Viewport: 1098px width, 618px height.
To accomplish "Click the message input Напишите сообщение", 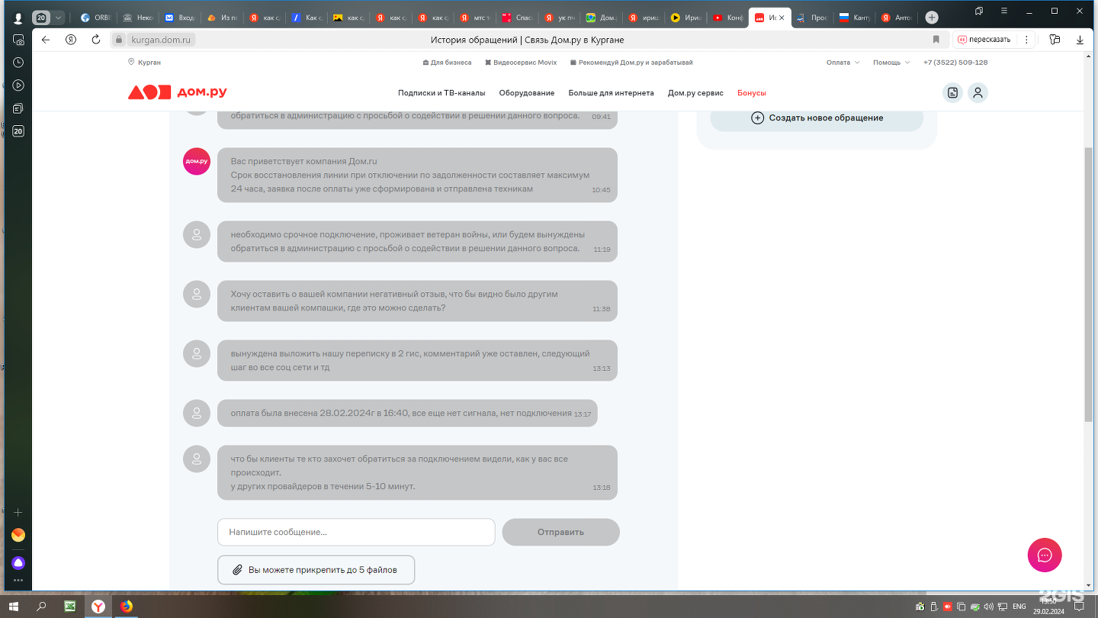I will click(x=356, y=532).
